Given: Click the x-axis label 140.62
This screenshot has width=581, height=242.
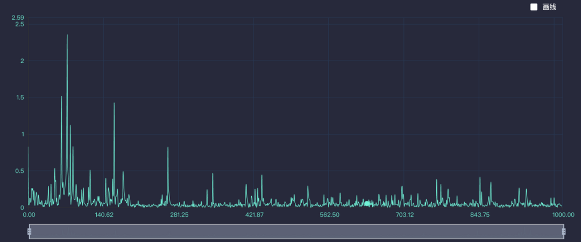Looking at the screenshot, I should pos(104,215).
